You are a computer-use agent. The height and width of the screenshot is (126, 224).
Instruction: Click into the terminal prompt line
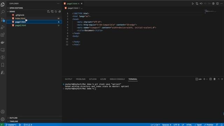80,89
